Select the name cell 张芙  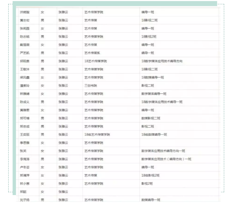(23, 151)
